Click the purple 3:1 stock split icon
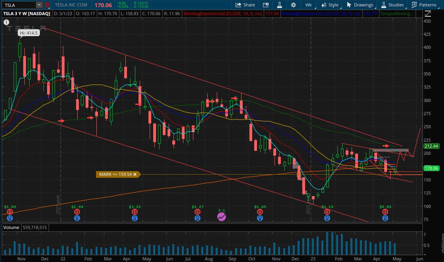Viewport: 444px width, 262px height. (x=221, y=217)
